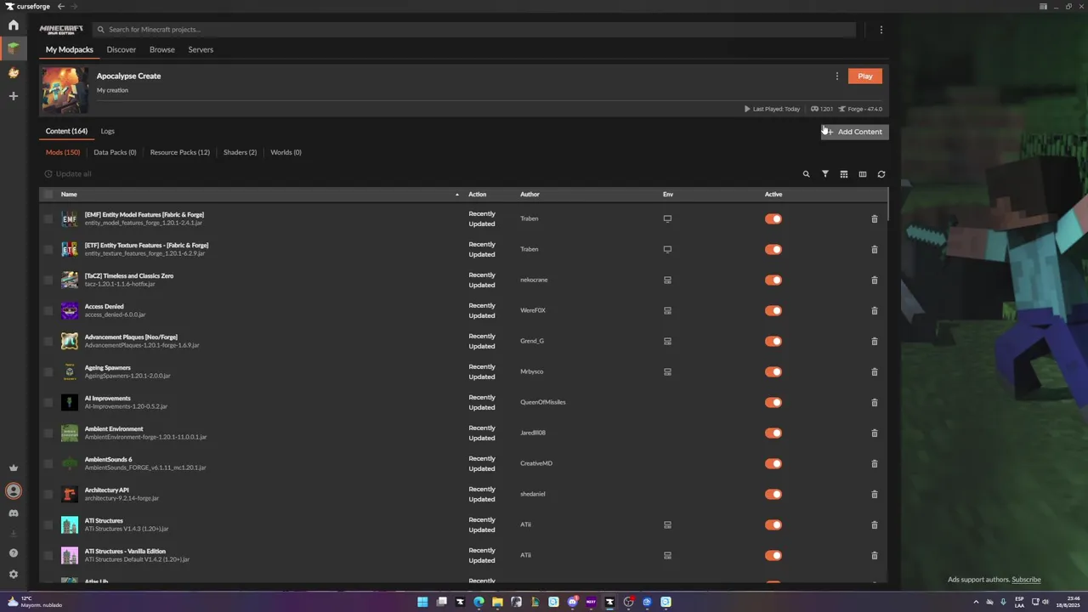1088x612 pixels.
Task: Check the AI Improvements row checkbox
Action: point(48,402)
